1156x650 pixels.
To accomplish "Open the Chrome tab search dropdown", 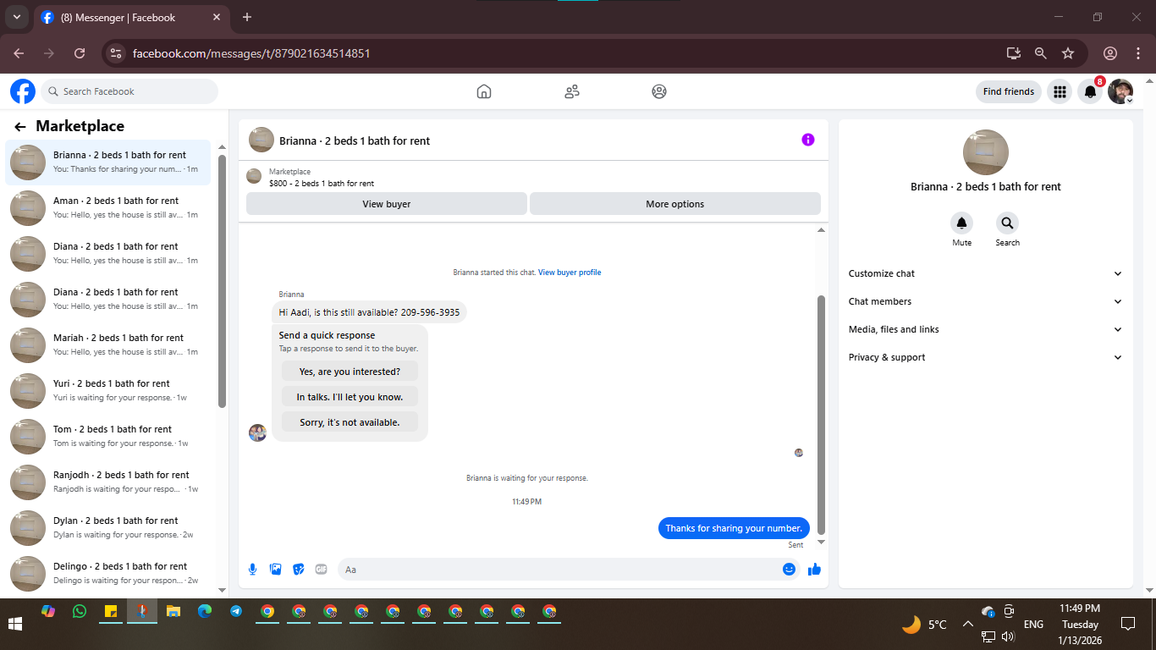I will 17,17.
